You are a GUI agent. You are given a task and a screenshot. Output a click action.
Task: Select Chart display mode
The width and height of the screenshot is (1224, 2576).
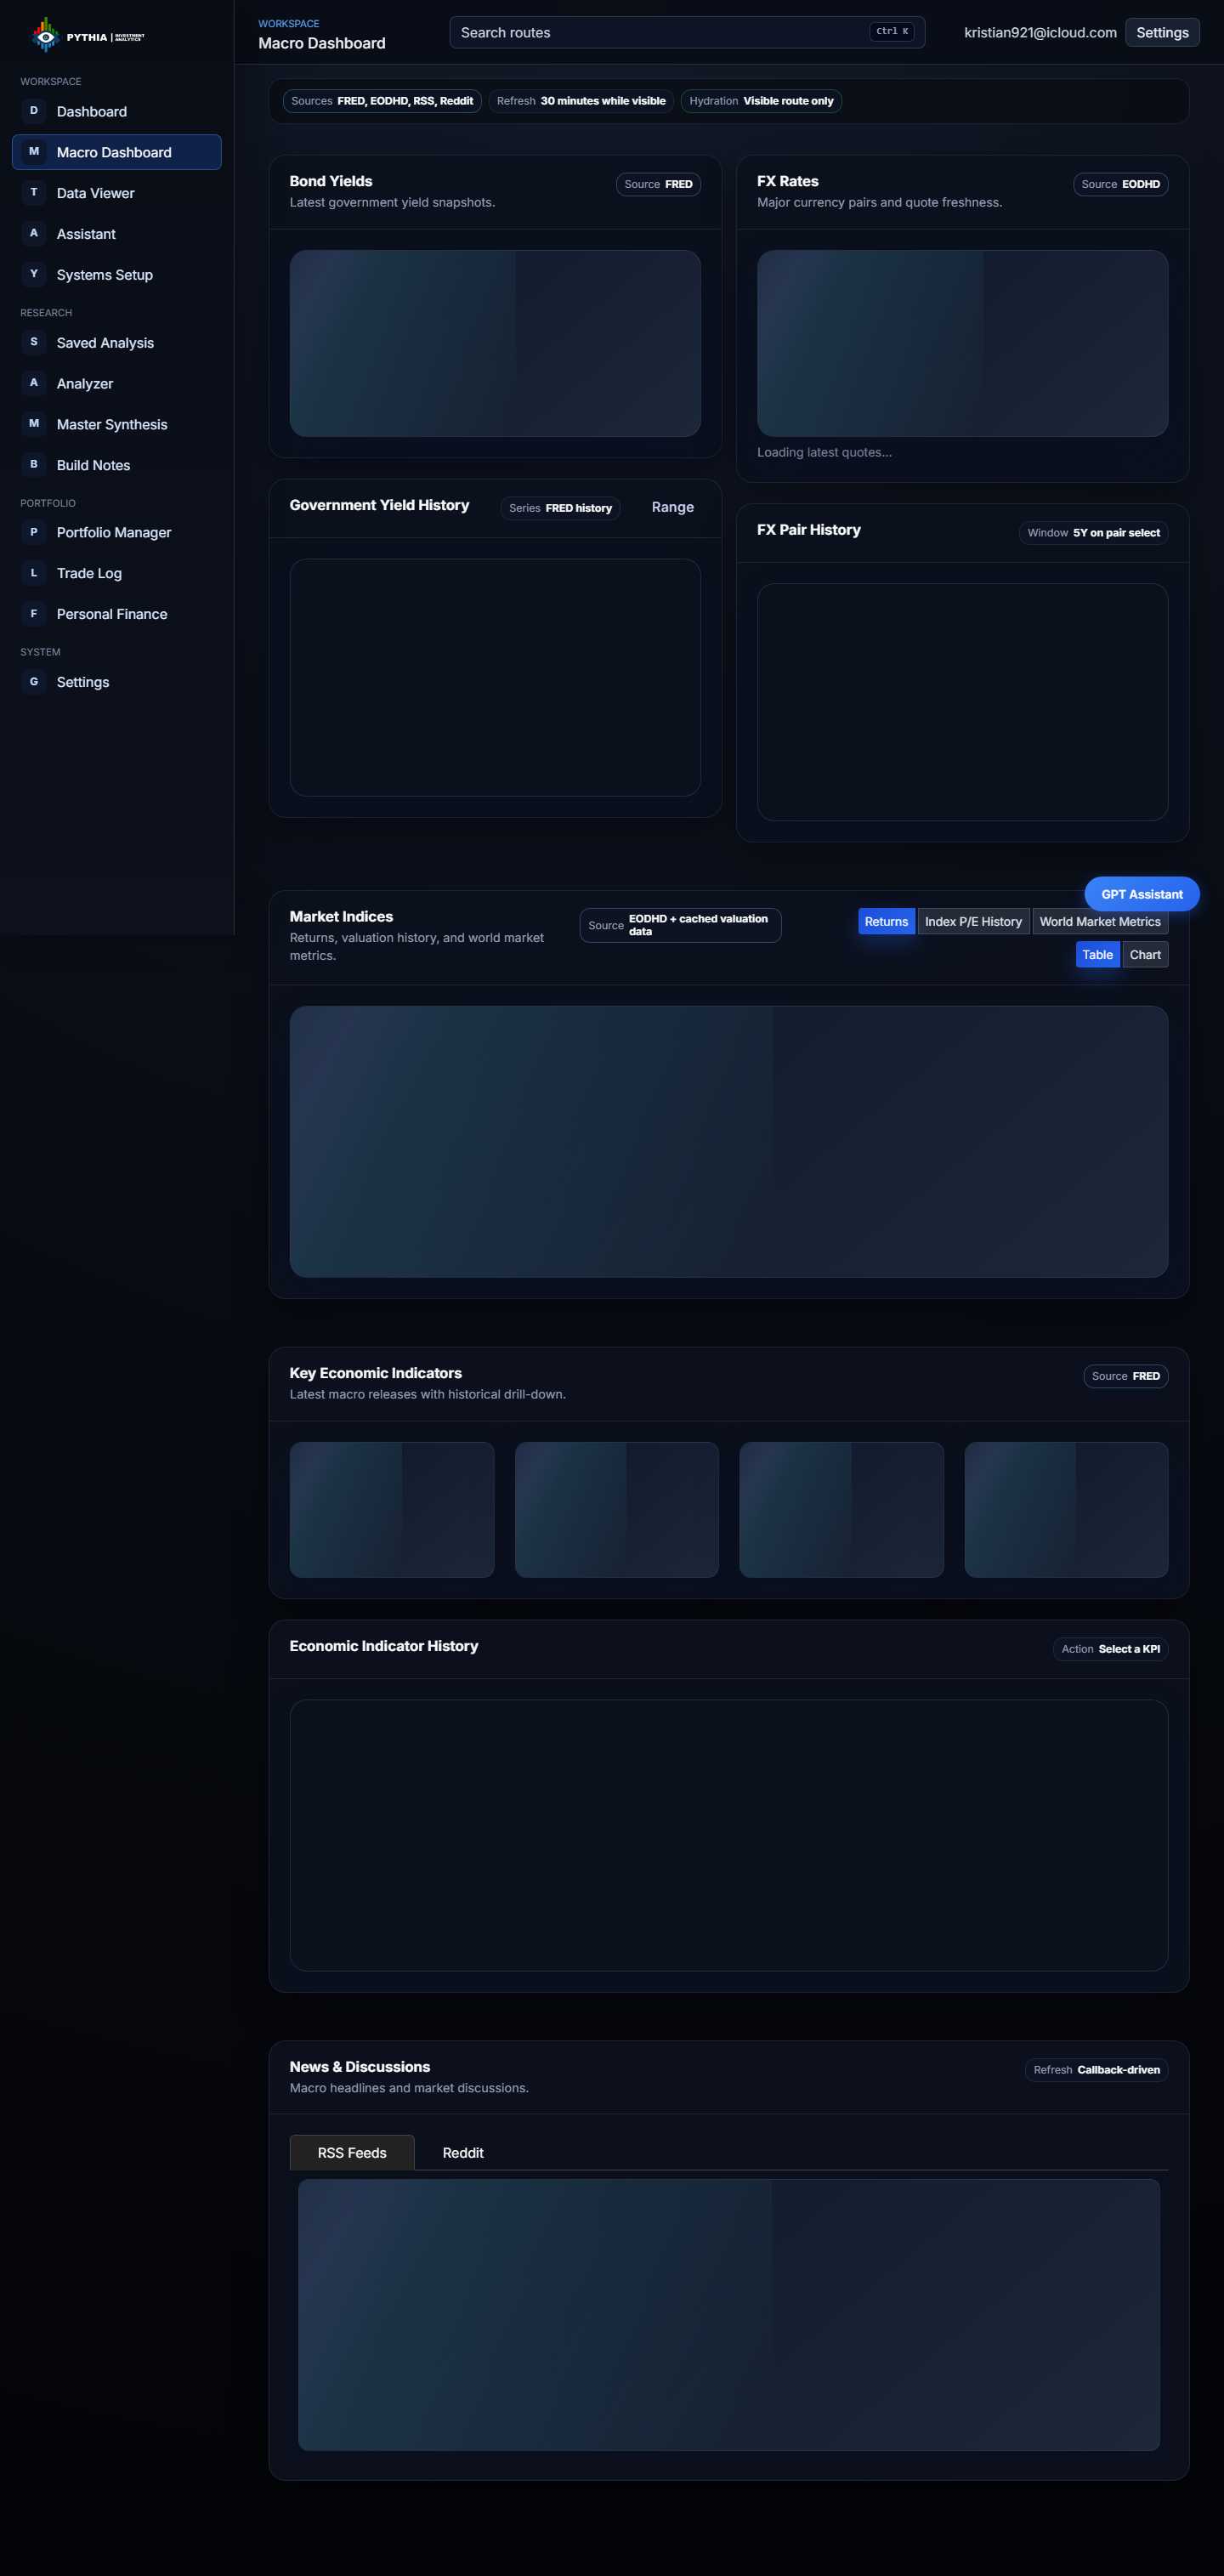coord(1145,954)
